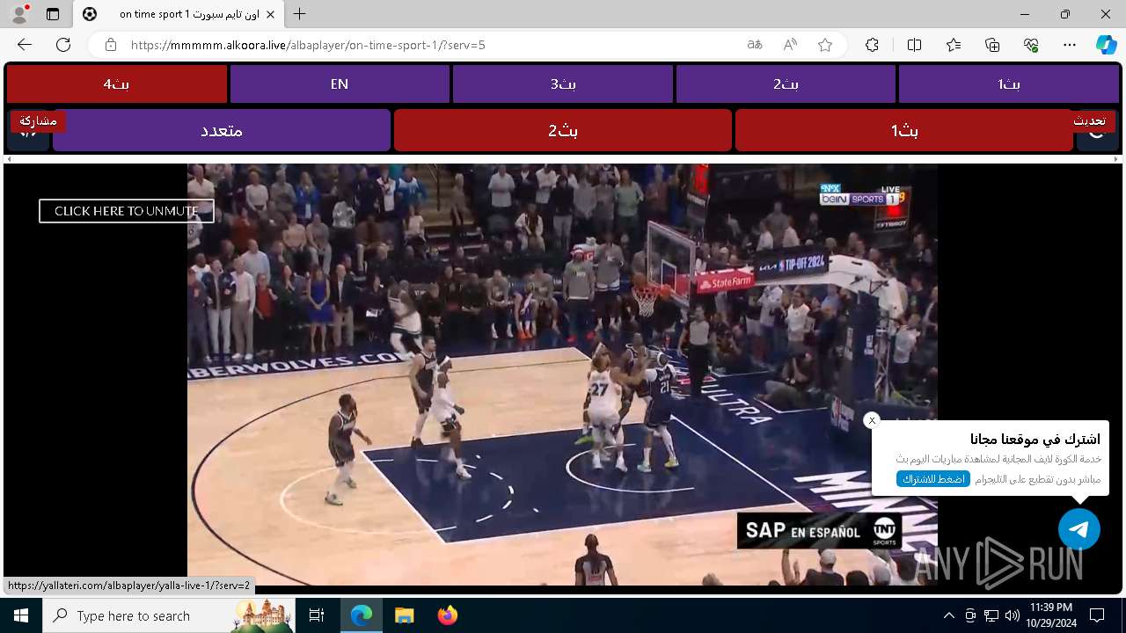Viewport: 1126px width, 633px height.
Task: Toggle split screen view
Action: pos(914,45)
